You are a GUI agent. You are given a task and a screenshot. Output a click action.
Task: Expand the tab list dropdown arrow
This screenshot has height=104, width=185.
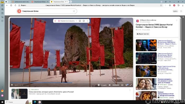pyautogui.click(x=9, y=2)
